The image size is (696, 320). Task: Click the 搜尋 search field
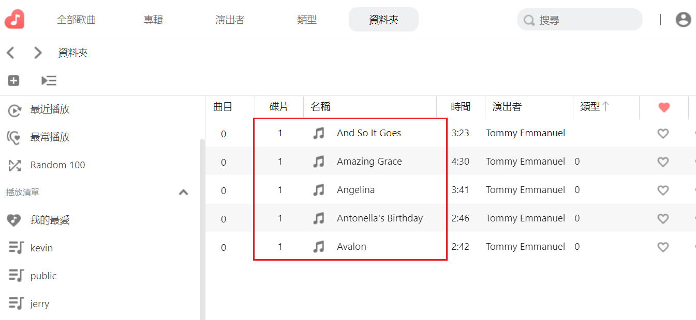tap(580, 20)
